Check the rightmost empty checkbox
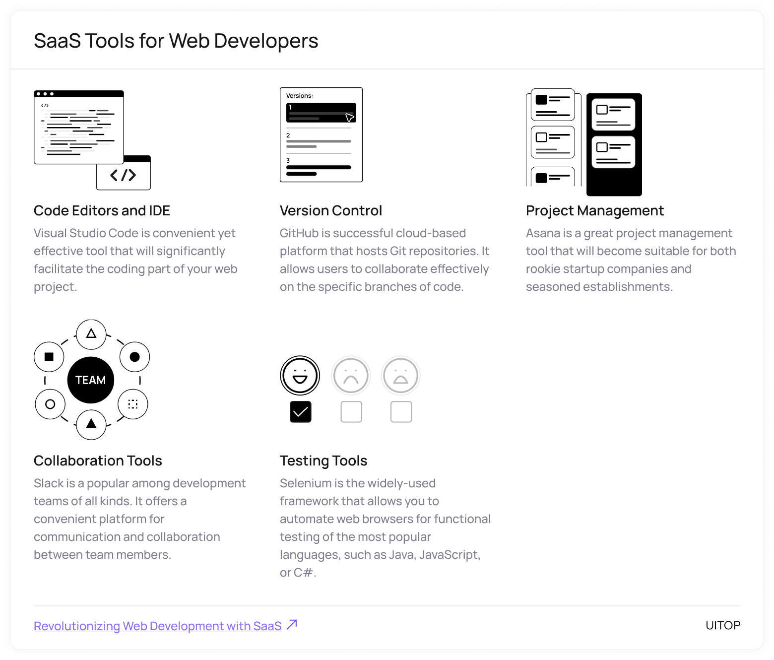Screen dimensions: 774x660 coord(401,412)
